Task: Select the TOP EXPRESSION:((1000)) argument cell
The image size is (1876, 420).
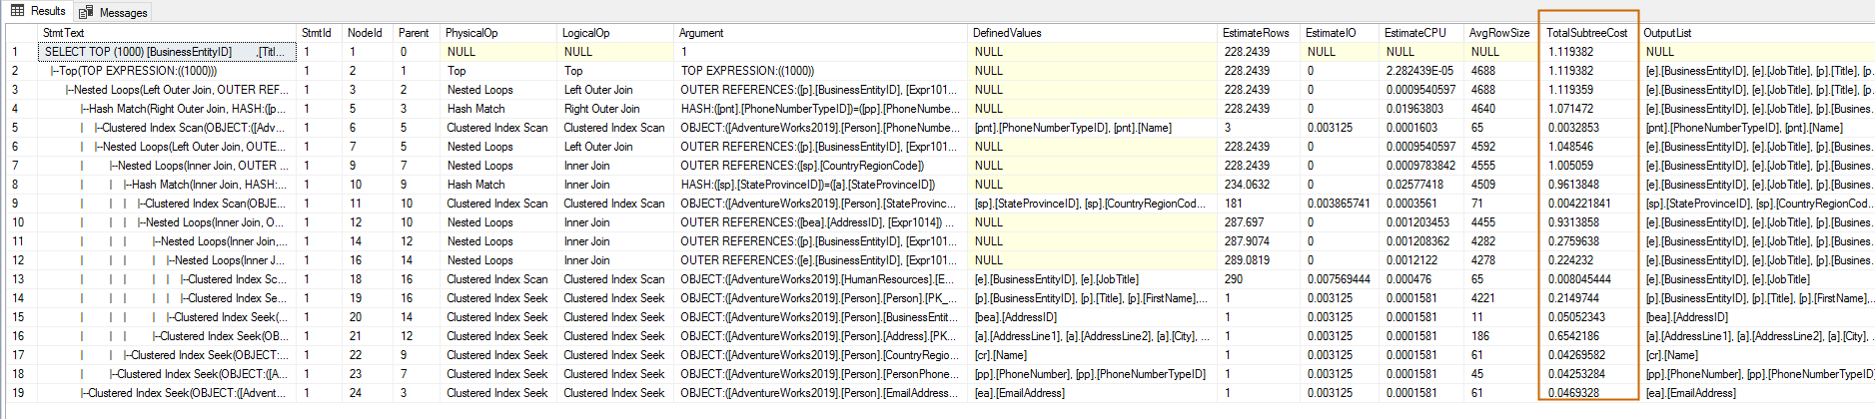Action: (x=747, y=71)
